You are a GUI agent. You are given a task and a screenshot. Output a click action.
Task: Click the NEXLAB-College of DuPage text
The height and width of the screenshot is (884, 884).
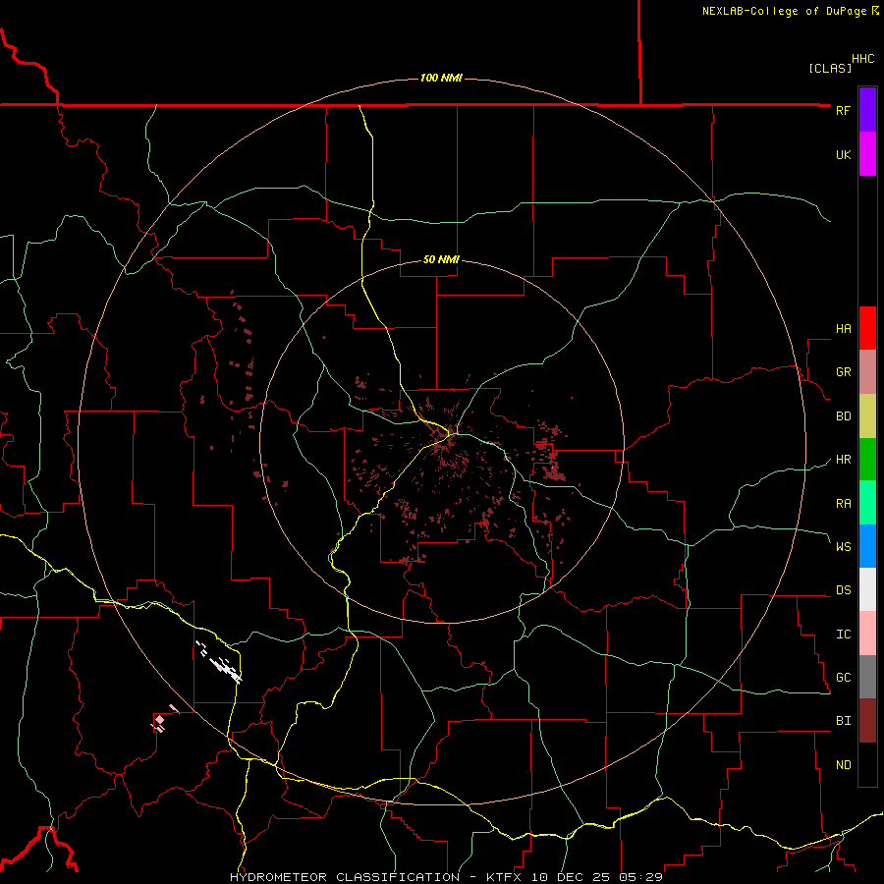point(784,11)
